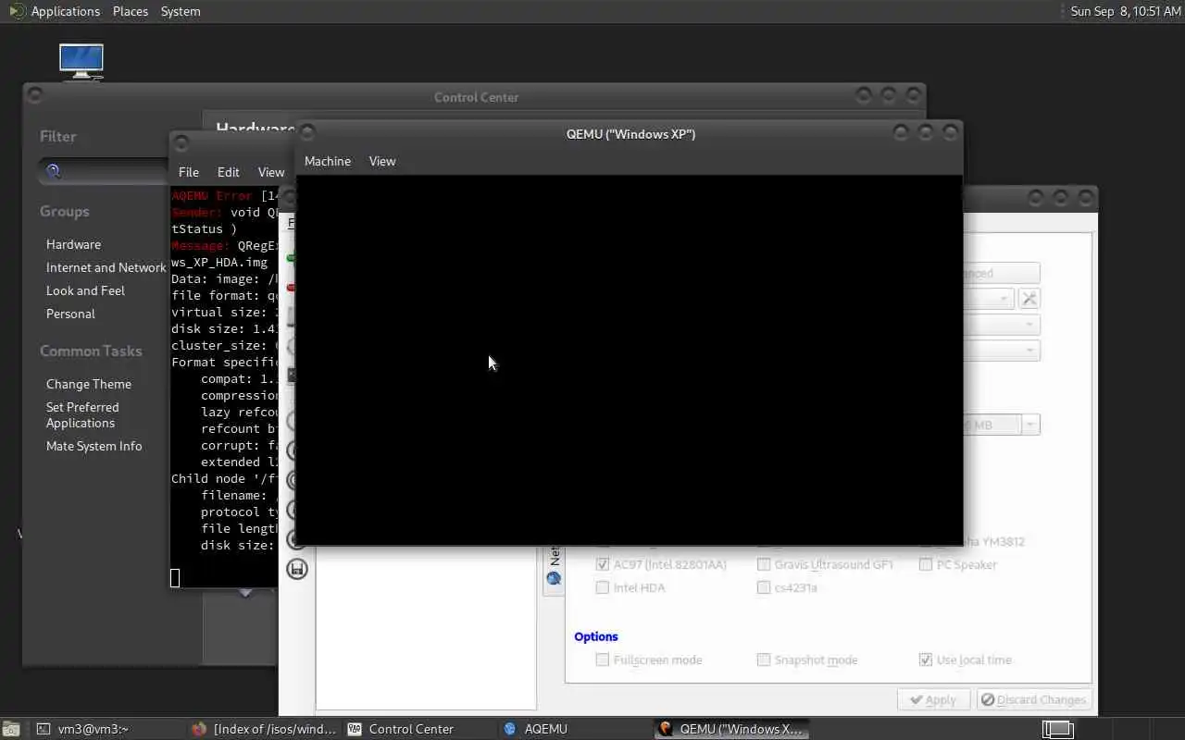Open the View menu in QEMU window

382,161
